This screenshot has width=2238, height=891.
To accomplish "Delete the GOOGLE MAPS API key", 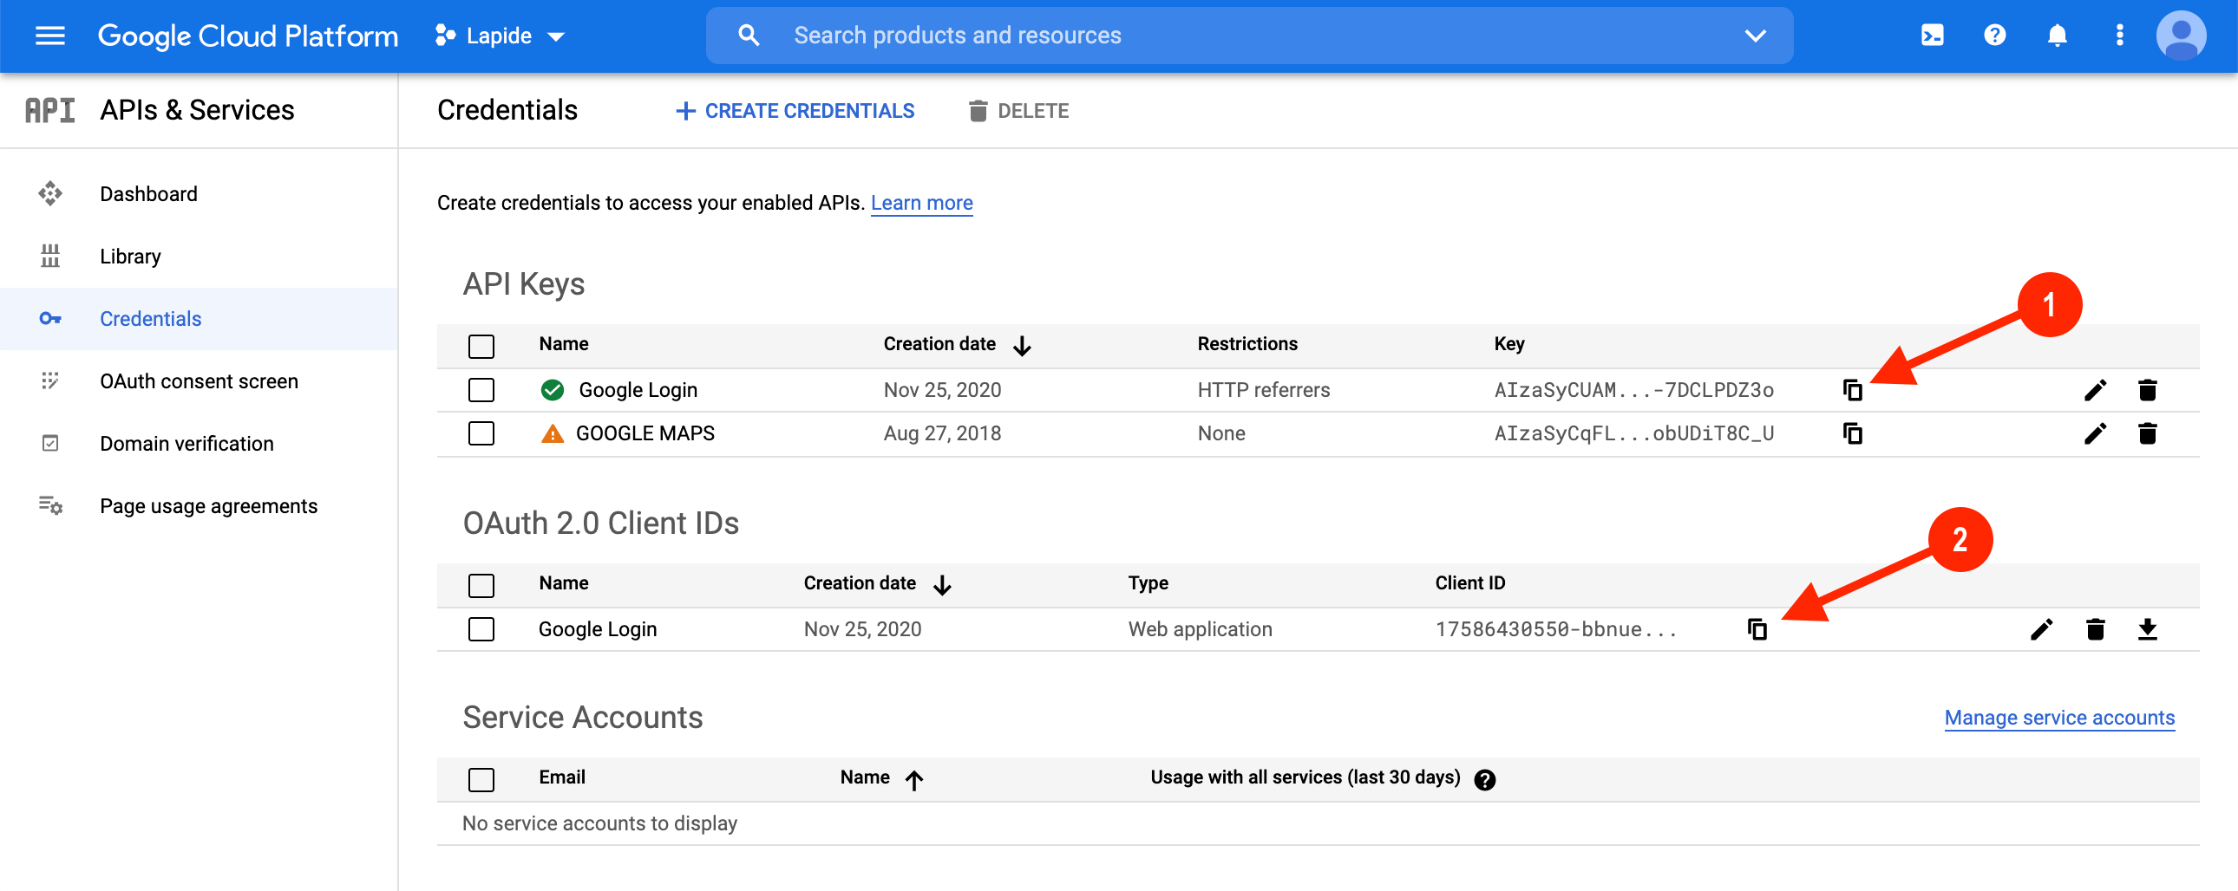I will coord(2147,434).
